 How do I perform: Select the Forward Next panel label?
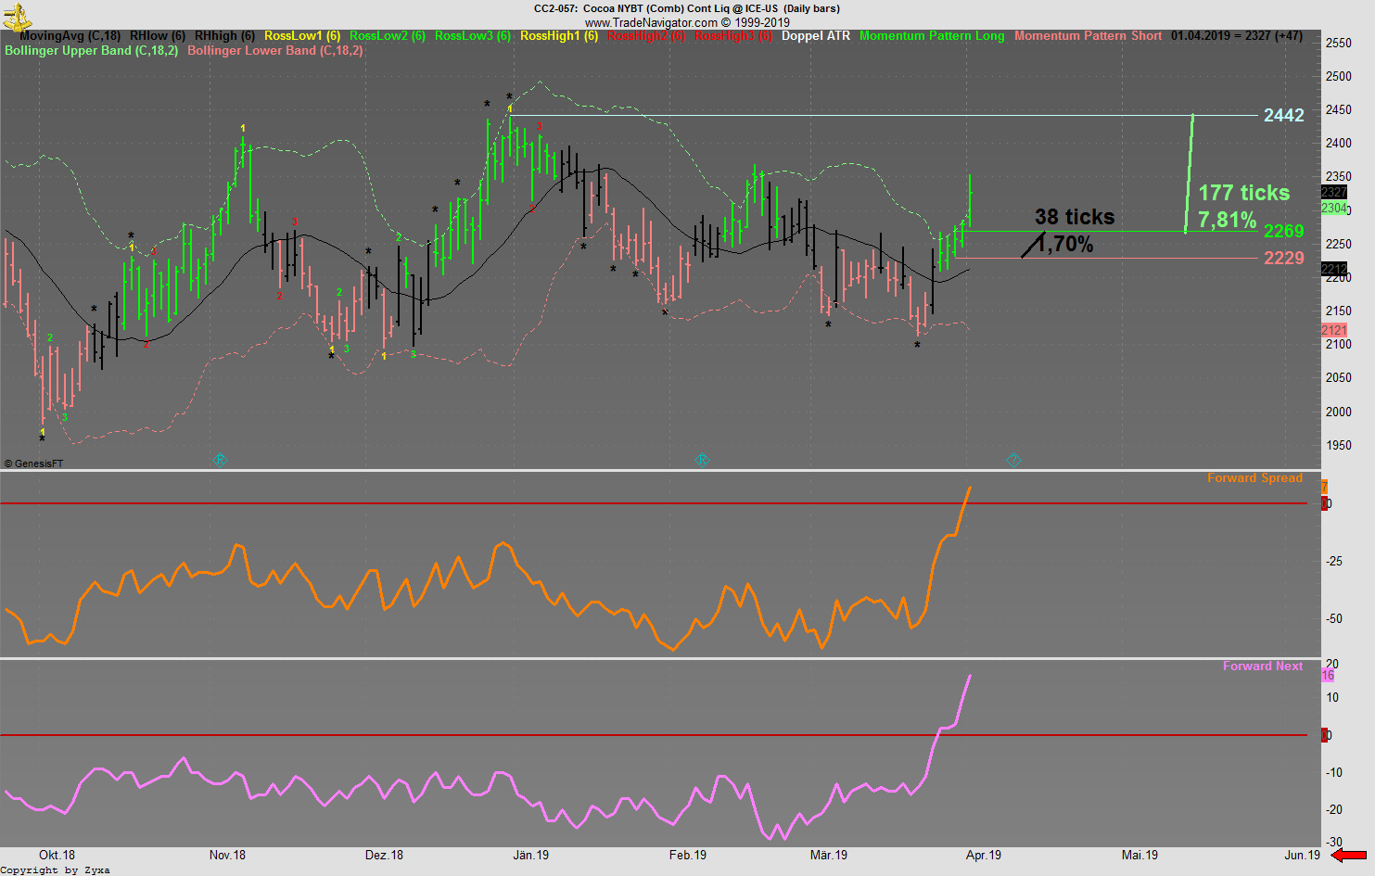pyautogui.click(x=1263, y=666)
